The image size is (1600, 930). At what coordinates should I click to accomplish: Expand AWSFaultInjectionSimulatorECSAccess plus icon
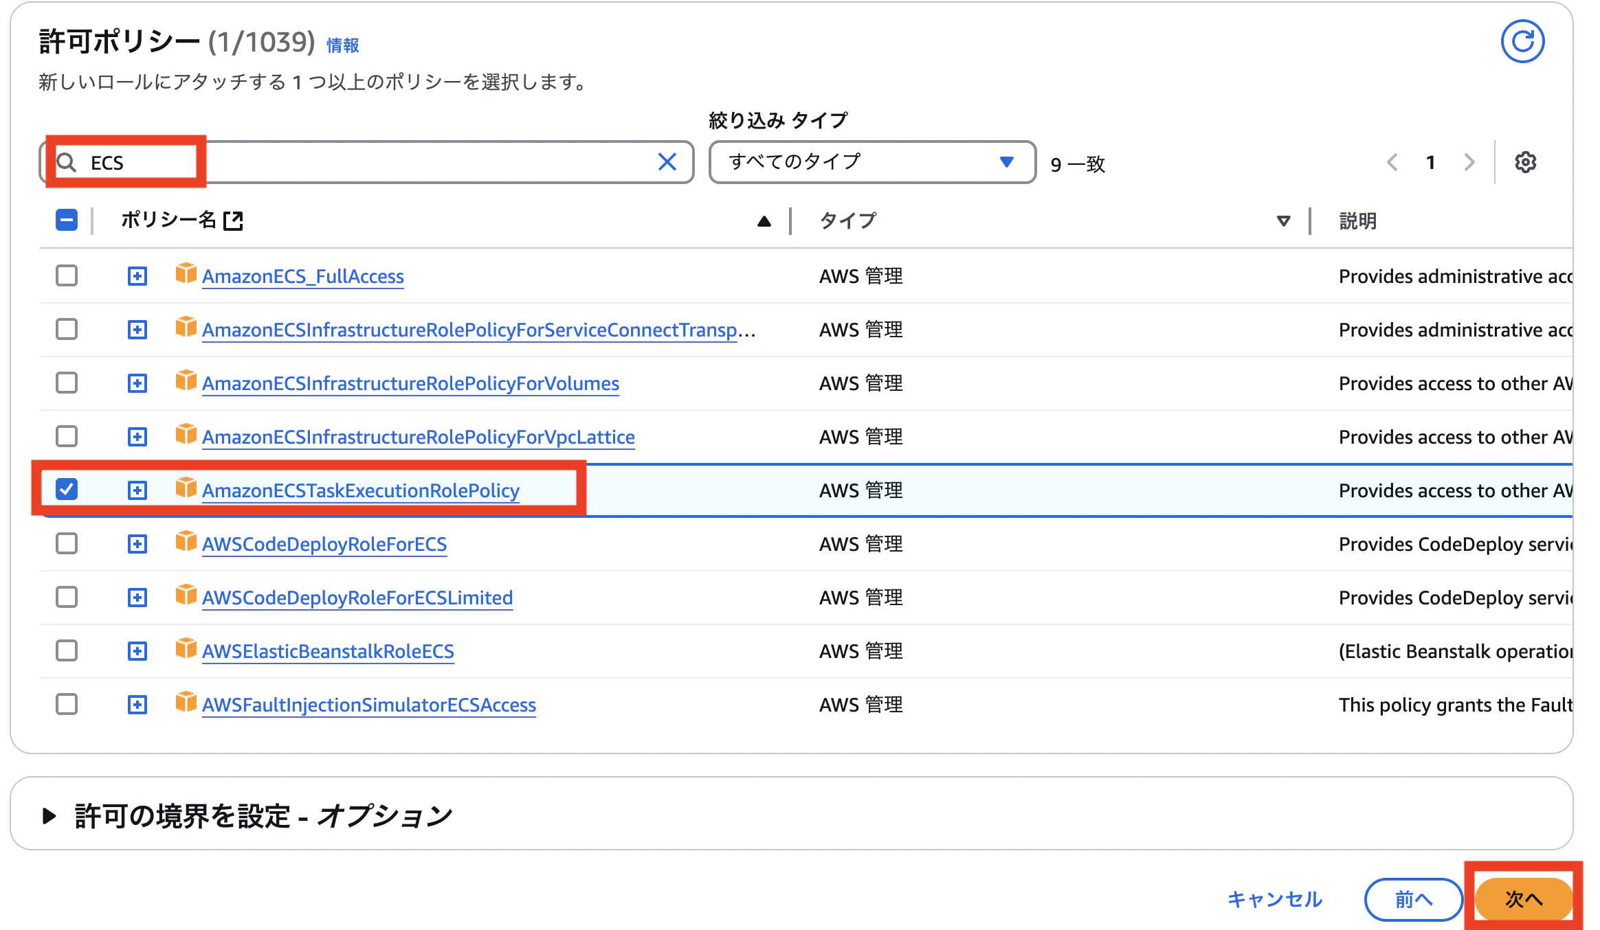pos(137,705)
